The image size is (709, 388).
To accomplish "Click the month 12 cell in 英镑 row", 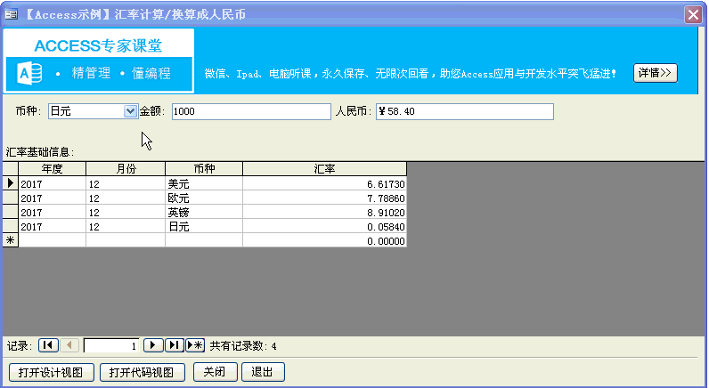I will point(126,212).
